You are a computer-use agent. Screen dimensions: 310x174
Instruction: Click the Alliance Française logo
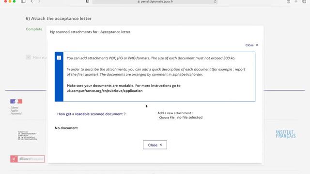pyautogui.click(x=28, y=159)
